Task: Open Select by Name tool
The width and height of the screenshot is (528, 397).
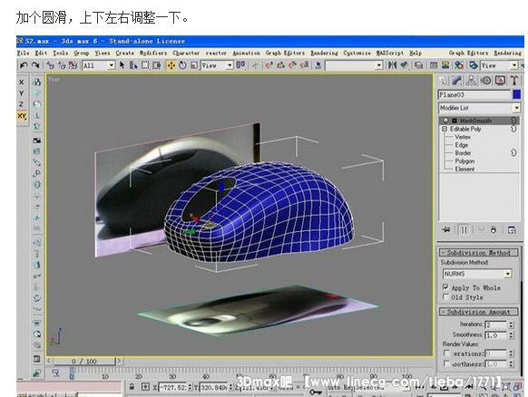Action: (x=133, y=65)
